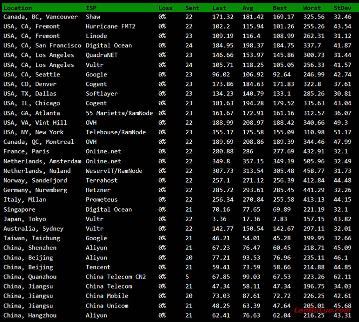Click 'China, Shenzhen' location
The width and height of the screenshot is (359, 322).
30,248
